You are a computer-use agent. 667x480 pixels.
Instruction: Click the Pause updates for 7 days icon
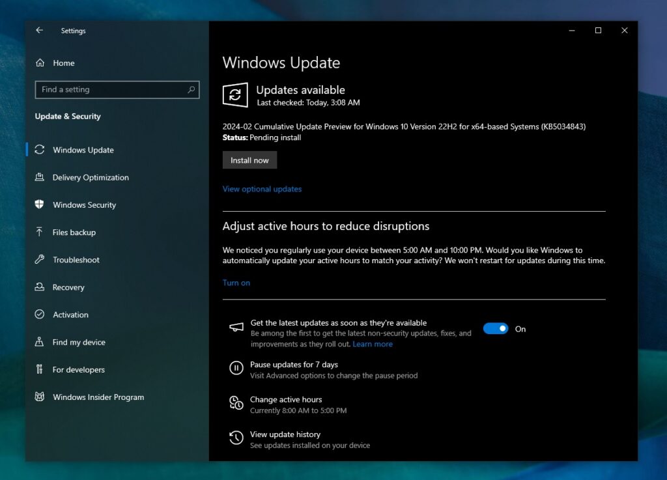pos(235,368)
